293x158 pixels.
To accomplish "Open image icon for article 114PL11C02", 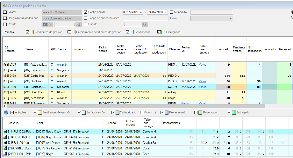I will 5,132.
